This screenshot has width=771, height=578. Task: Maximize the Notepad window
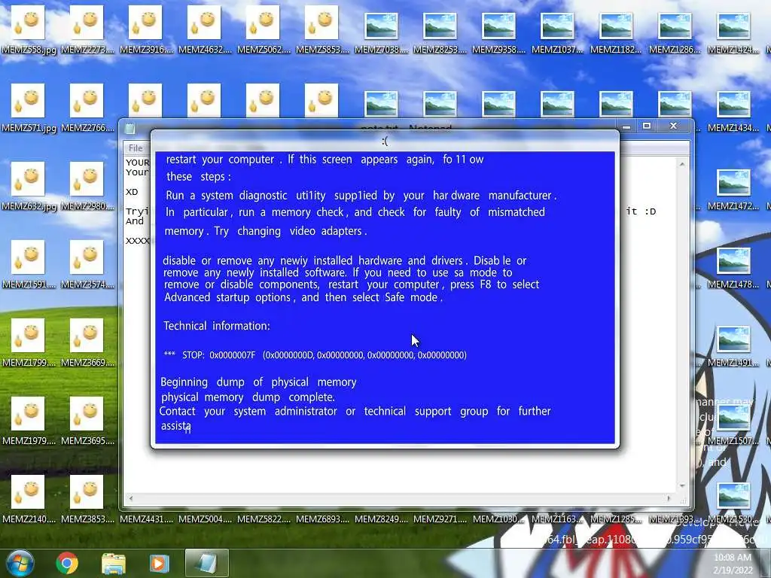pyautogui.click(x=647, y=126)
